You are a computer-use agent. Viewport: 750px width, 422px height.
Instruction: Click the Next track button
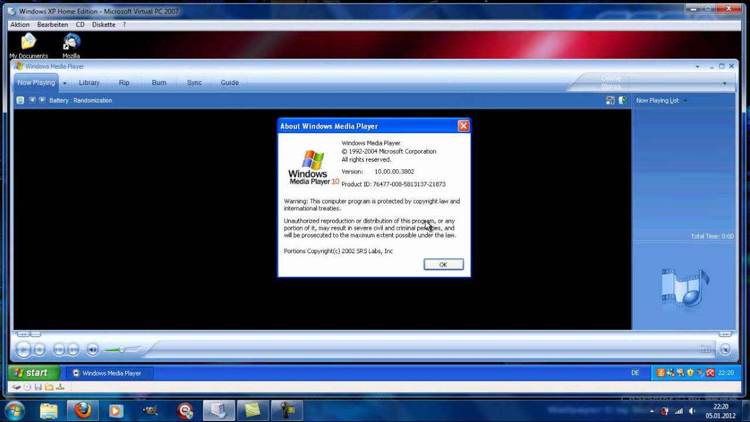[x=73, y=350]
